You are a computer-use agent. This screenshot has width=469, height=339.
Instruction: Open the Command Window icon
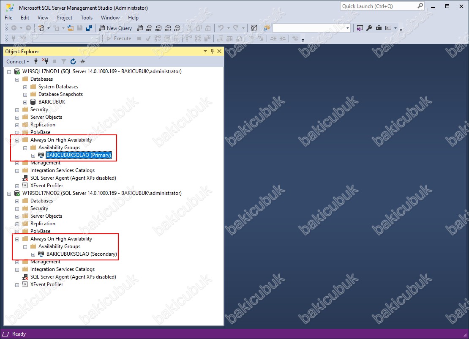tap(388, 28)
